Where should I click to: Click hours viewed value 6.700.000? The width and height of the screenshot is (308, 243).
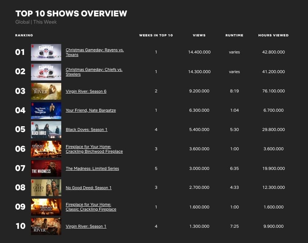(273, 110)
